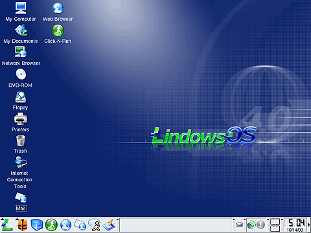Expand arrow above the green L launch button
Screen dimensions: 311x233
click(x=3, y=219)
